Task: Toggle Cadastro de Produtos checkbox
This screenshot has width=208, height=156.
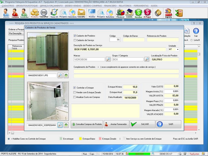Action: (x=75, y=36)
